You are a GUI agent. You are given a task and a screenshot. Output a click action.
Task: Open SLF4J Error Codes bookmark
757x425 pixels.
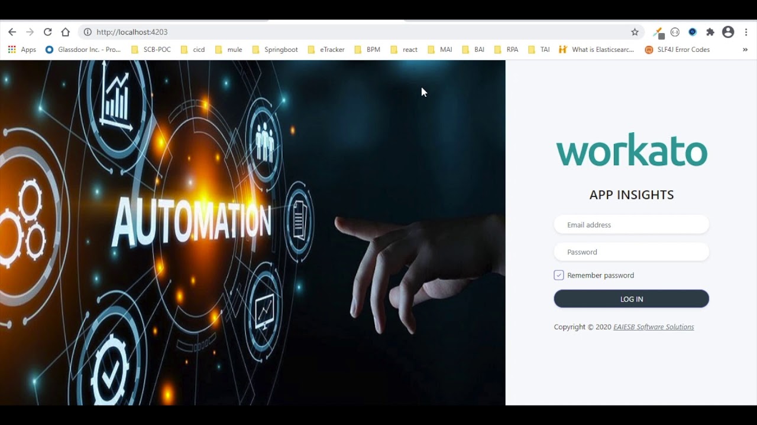[x=677, y=50]
